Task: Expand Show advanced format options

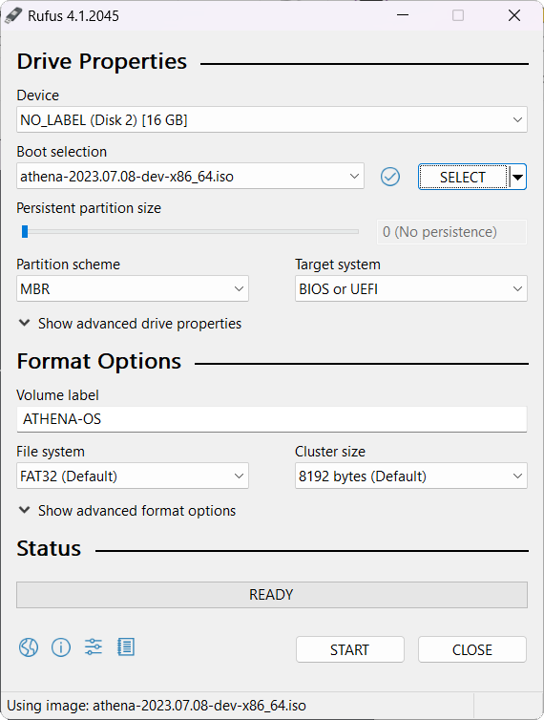Action: 127,511
